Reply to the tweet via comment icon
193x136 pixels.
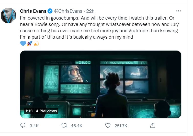pyautogui.click(x=23, y=125)
